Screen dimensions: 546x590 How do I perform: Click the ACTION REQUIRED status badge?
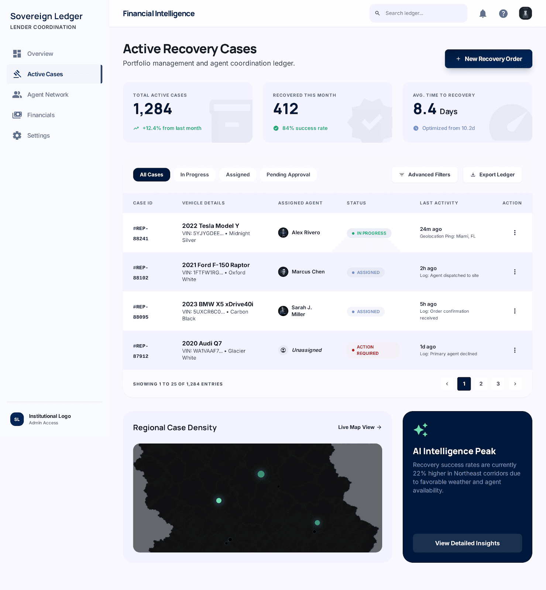click(x=373, y=350)
